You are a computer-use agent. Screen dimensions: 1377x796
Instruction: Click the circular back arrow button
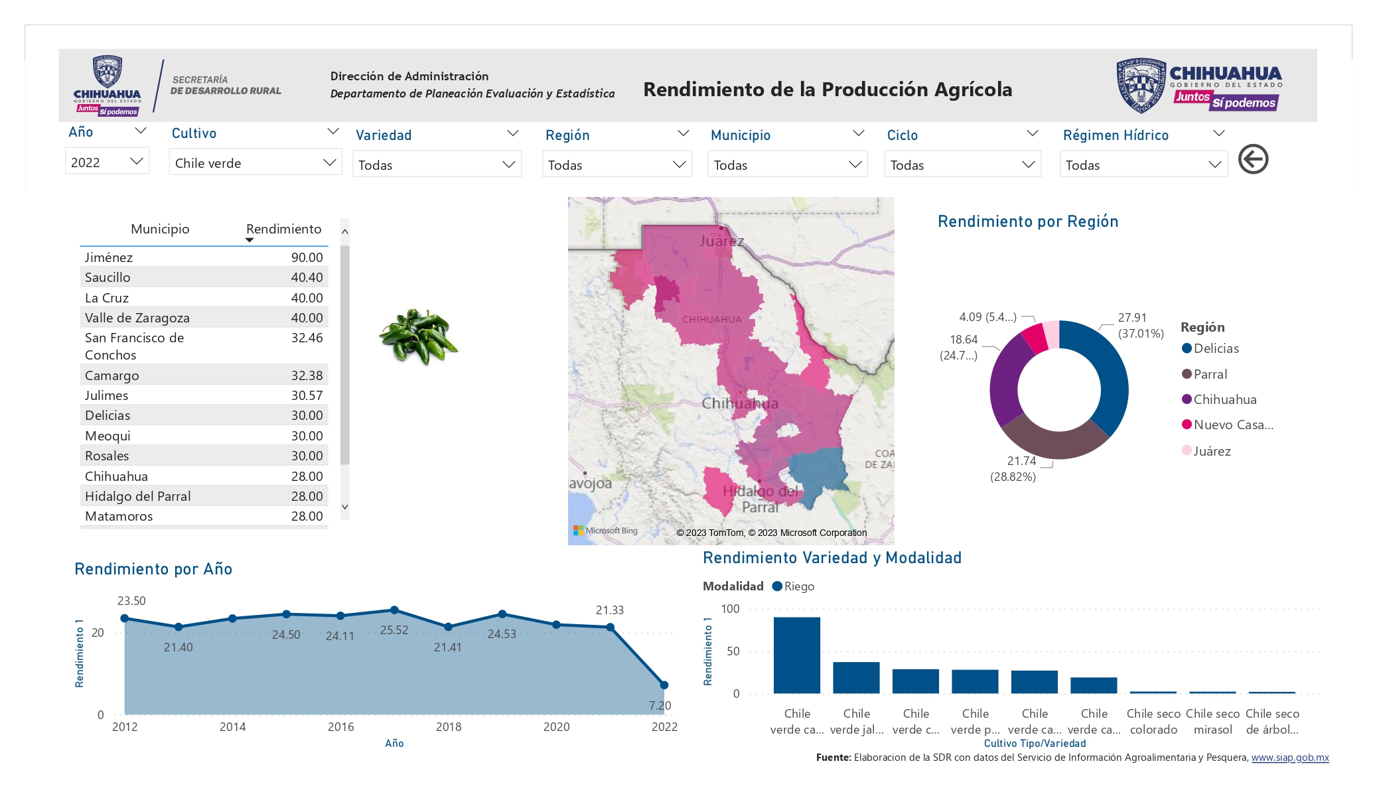point(1253,159)
